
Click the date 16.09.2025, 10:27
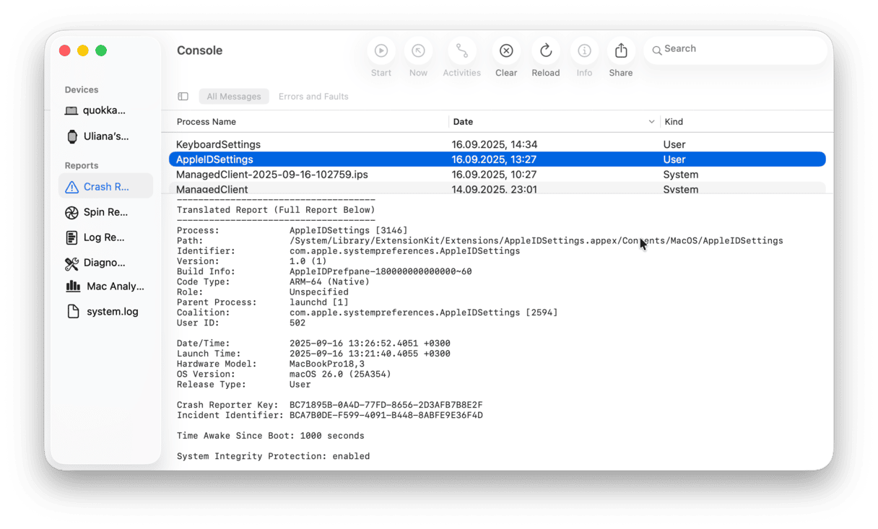point(495,175)
